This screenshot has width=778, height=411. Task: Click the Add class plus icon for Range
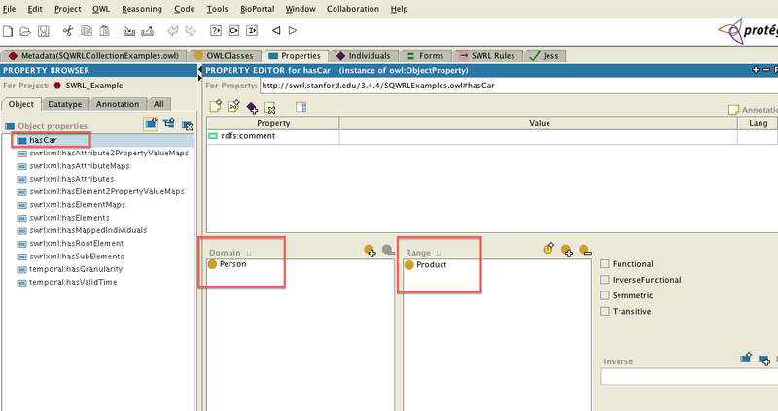[567, 251]
